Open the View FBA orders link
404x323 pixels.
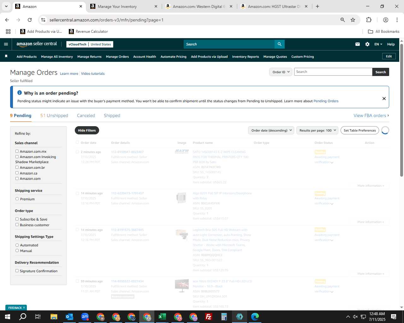pos(371,115)
